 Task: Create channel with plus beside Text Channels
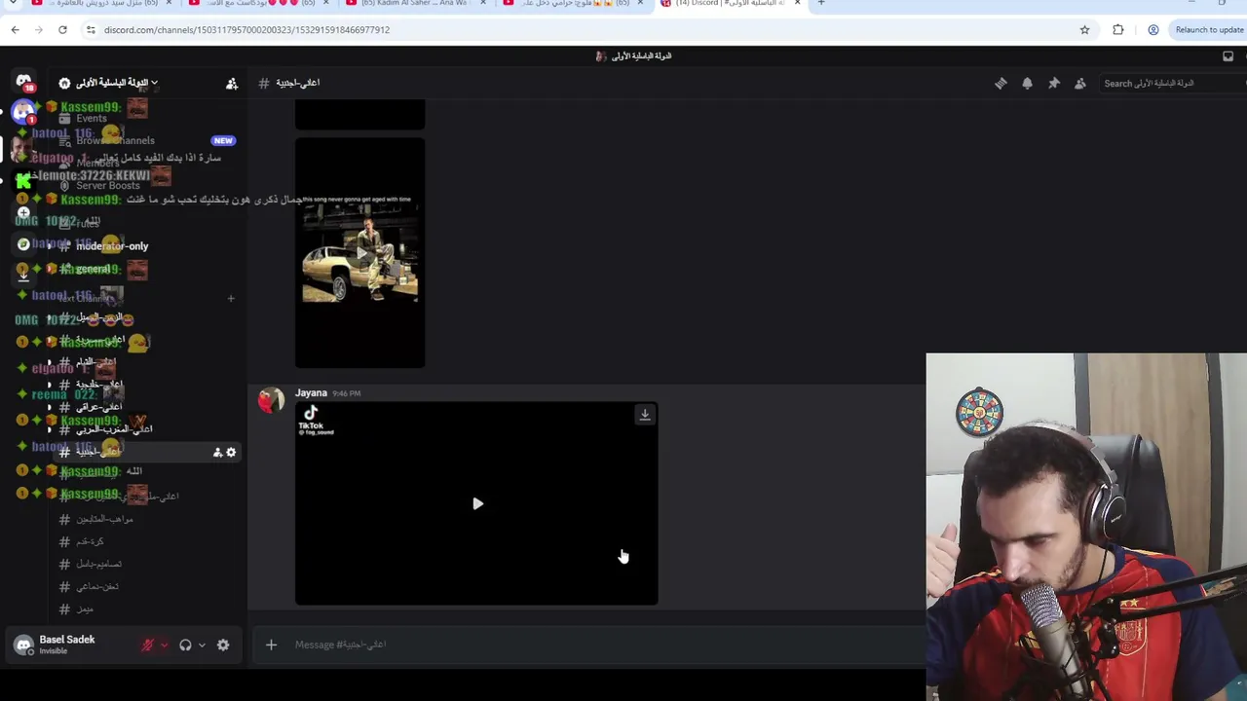tap(231, 298)
